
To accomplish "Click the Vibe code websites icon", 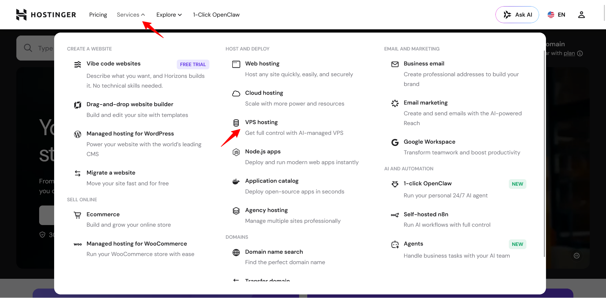I will (x=78, y=64).
